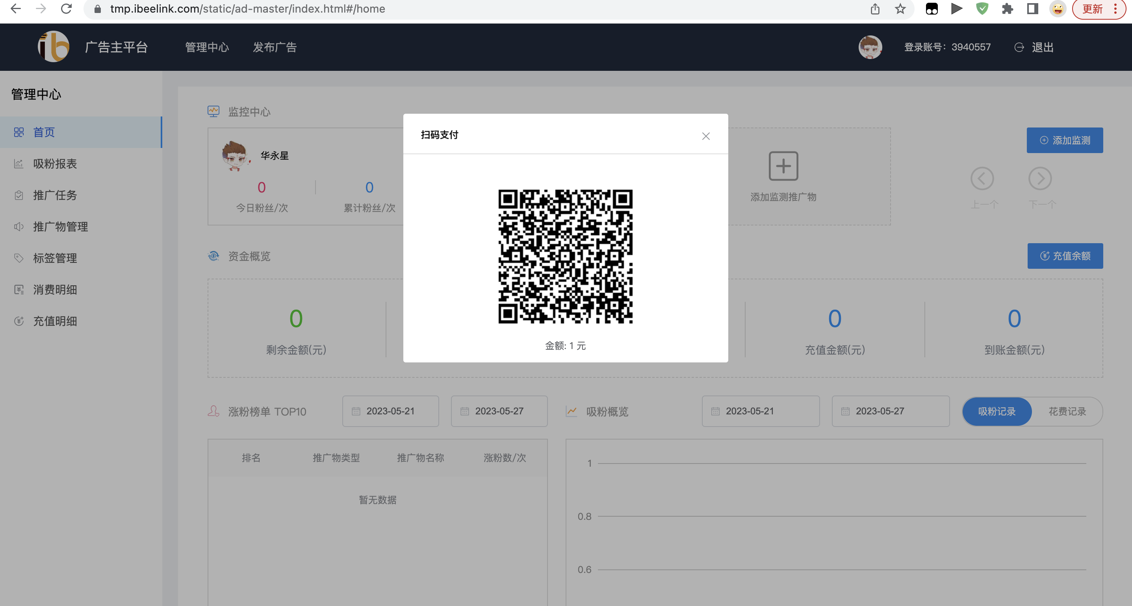Click the share icon in the address bar
1132x606 pixels.
pos(875,9)
